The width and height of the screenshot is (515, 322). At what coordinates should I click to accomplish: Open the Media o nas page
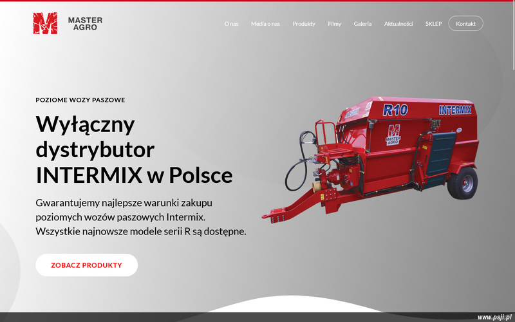point(265,24)
